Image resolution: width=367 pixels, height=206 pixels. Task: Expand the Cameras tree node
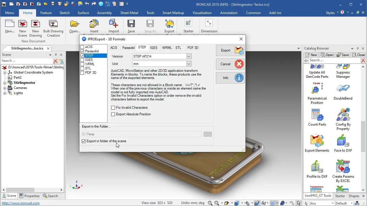[5, 88]
